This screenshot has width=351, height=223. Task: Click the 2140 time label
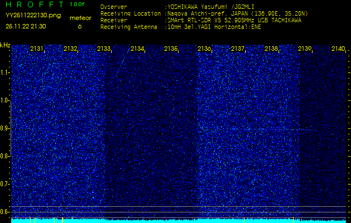pyautogui.click(x=338, y=49)
